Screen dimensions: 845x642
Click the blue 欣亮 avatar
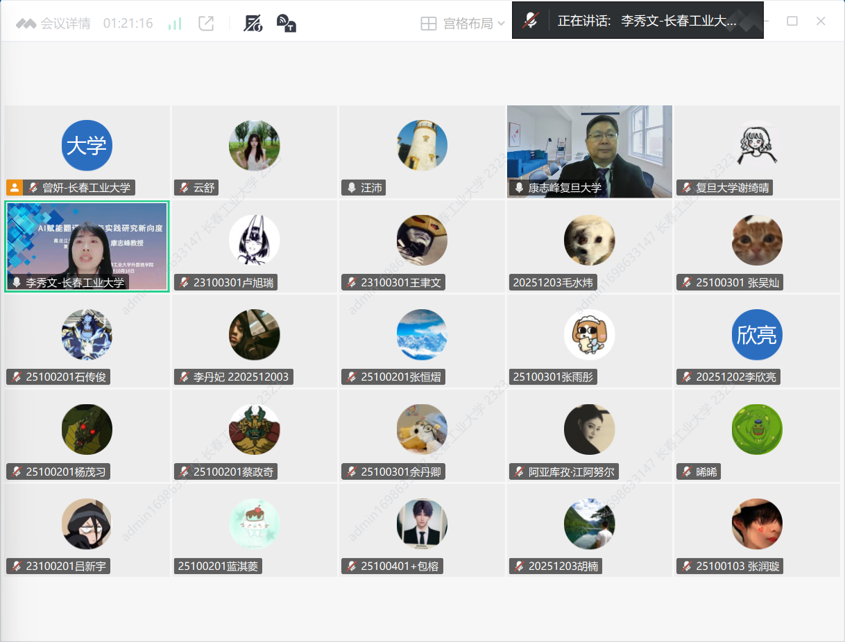click(x=757, y=335)
